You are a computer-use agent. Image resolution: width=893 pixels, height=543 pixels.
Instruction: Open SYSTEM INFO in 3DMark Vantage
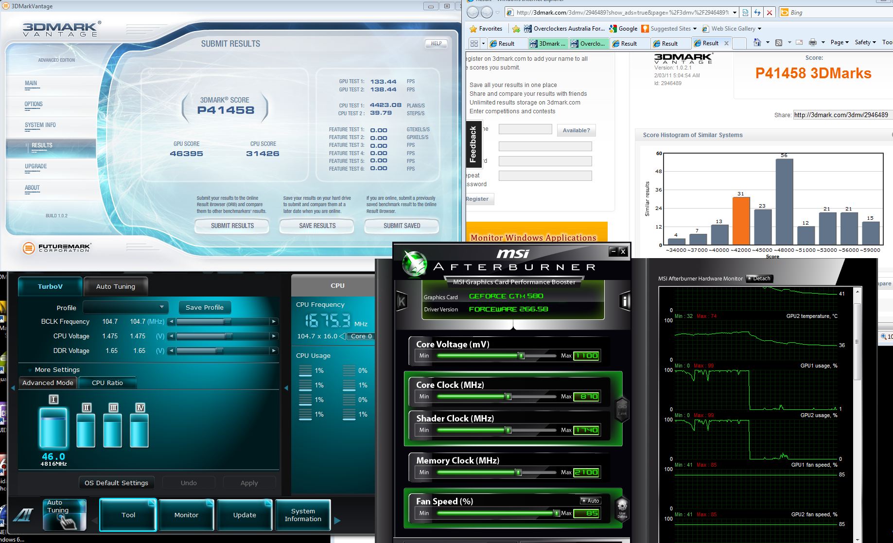40,125
